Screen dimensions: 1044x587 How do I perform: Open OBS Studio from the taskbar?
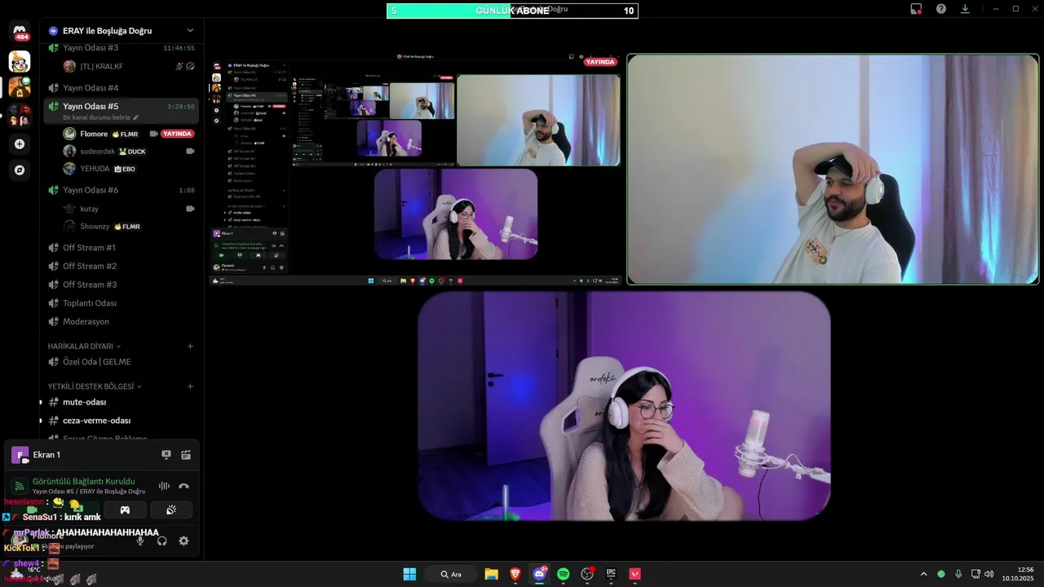click(587, 574)
